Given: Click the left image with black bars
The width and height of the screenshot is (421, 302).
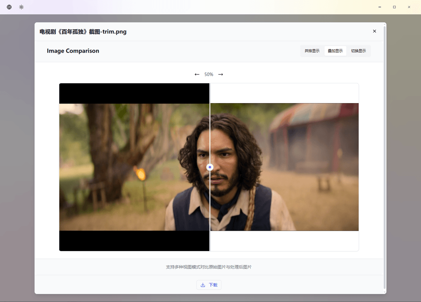Looking at the screenshot, I should point(133,167).
